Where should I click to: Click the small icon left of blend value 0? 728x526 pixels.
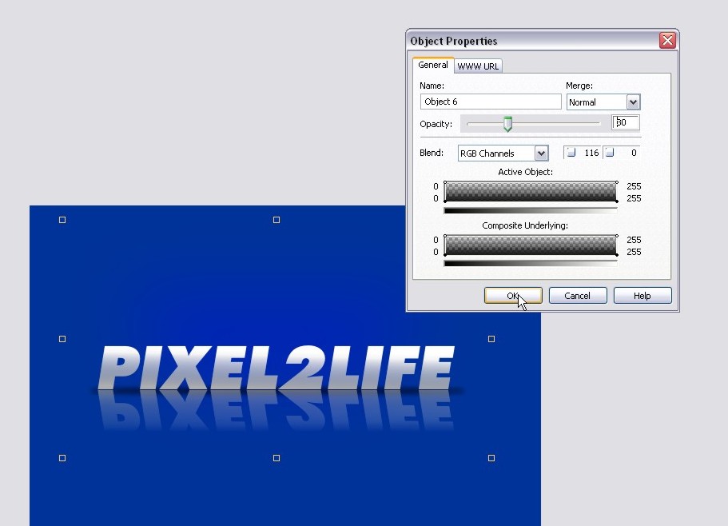(x=610, y=152)
